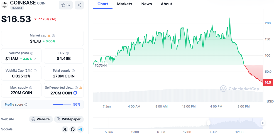
Task: Click the star watchlist button showing 37
Action: 66,5
